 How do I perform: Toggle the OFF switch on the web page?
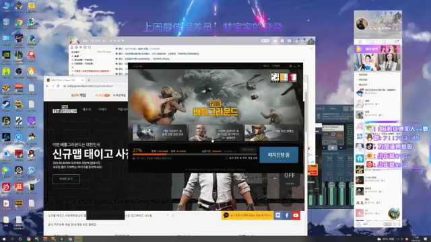[290, 175]
